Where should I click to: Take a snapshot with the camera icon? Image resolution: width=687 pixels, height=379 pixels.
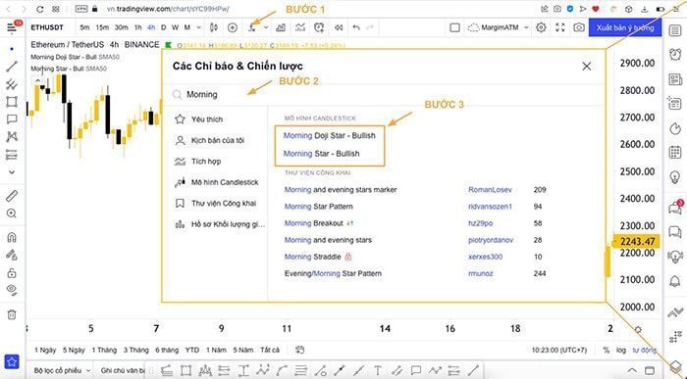pyautogui.click(x=579, y=27)
